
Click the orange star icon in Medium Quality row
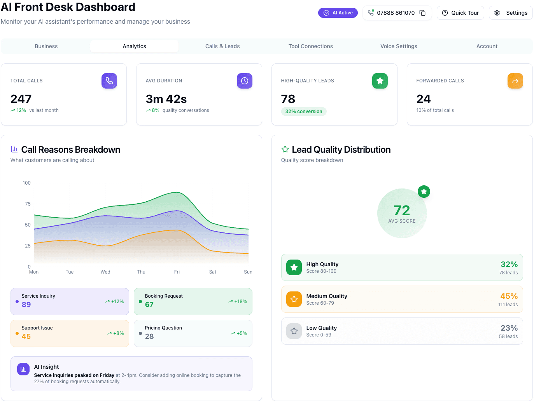pos(294,299)
